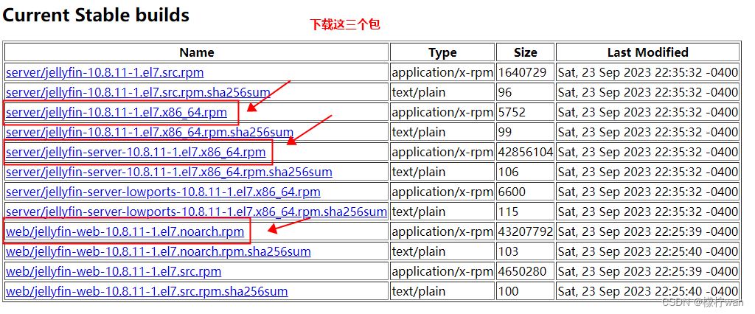Open jellyfin-server-lowports-10.8.11-1.el7.x86_64.rpm link
The image size is (755, 314).
(163, 192)
